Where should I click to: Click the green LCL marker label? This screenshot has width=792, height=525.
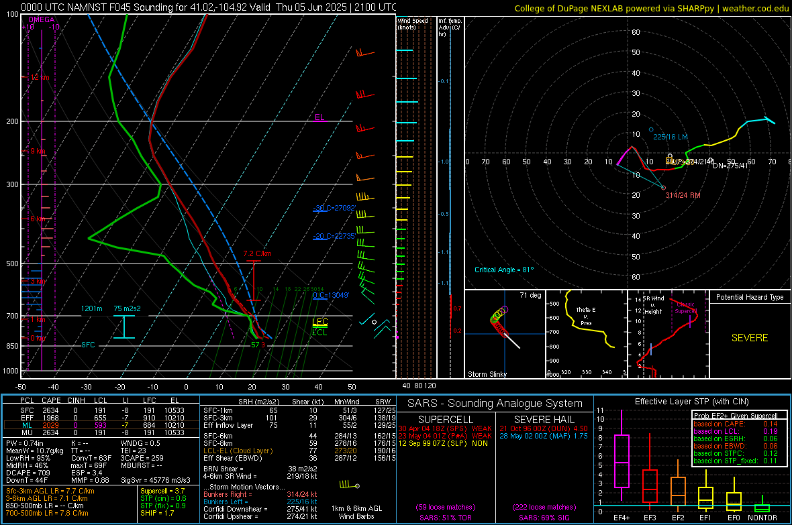coord(319,332)
